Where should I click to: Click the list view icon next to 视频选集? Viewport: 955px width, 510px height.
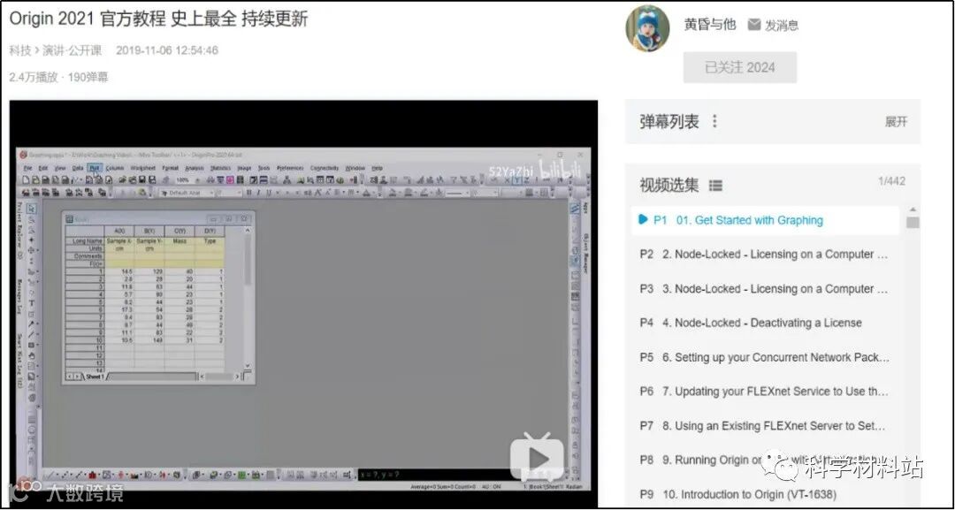pyautogui.click(x=715, y=185)
